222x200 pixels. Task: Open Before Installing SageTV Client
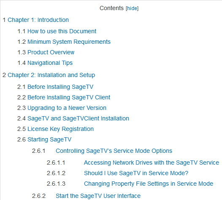pyautogui.click(x=69, y=97)
